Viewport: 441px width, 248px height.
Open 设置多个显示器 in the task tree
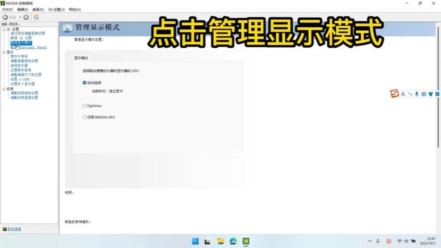pos(22,84)
